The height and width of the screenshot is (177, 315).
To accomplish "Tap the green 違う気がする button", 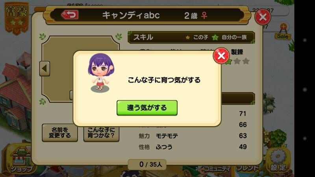I will (147, 108).
